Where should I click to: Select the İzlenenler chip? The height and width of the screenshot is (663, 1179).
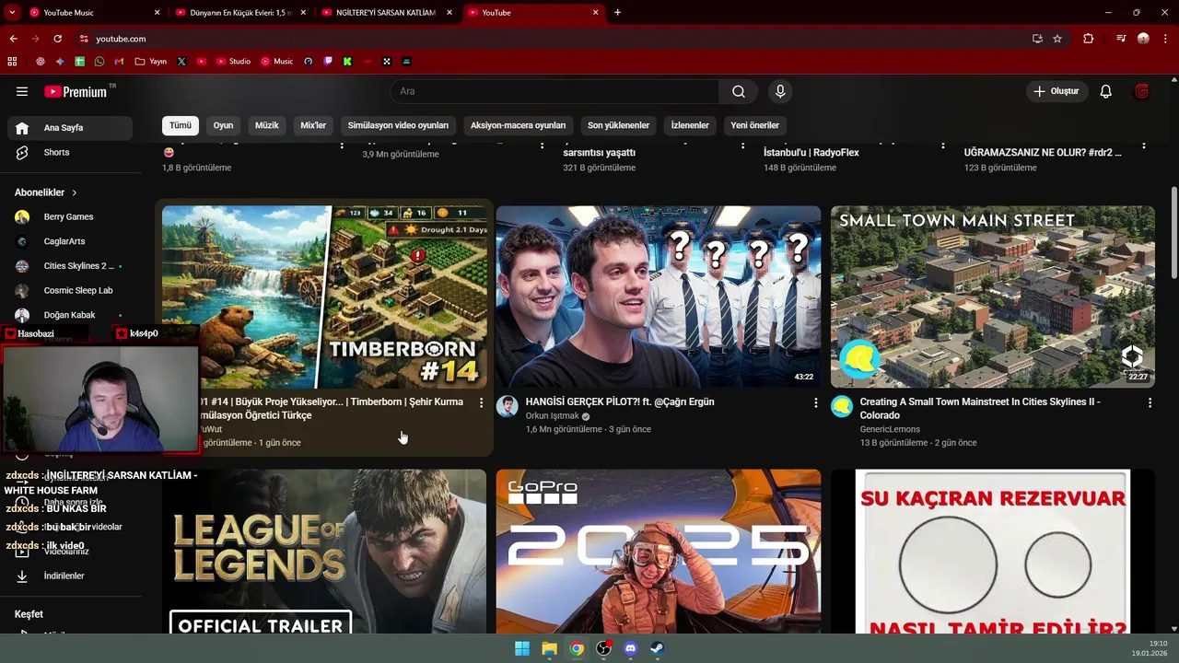pos(690,125)
